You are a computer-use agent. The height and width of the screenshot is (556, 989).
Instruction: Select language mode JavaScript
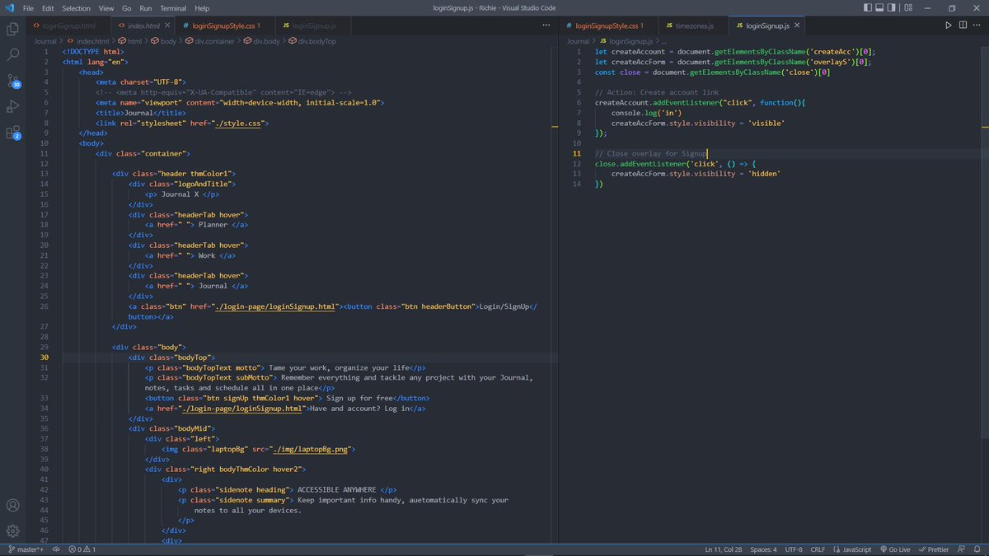point(851,549)
